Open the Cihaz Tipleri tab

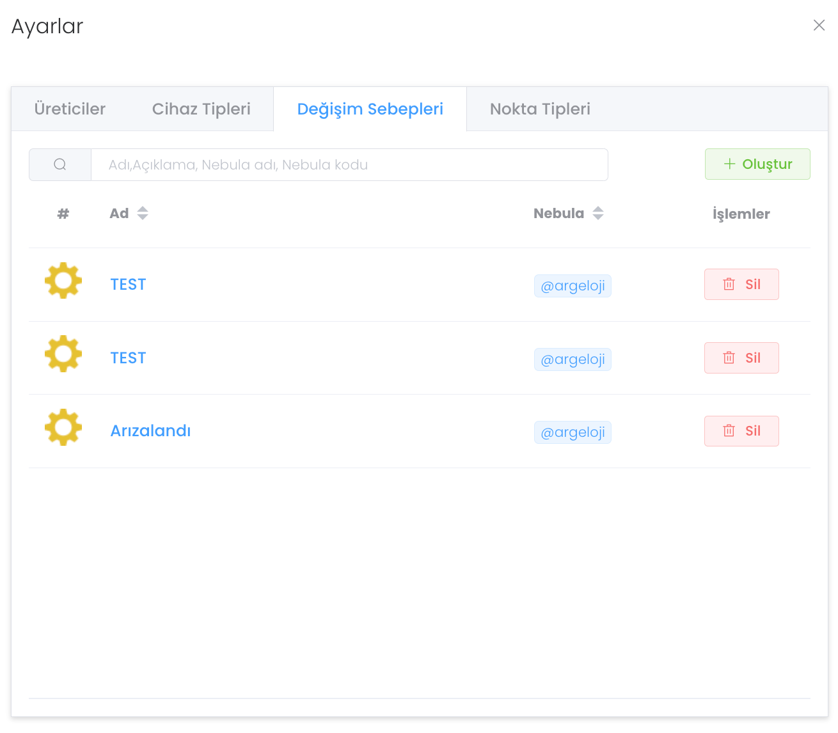[201, 109]
